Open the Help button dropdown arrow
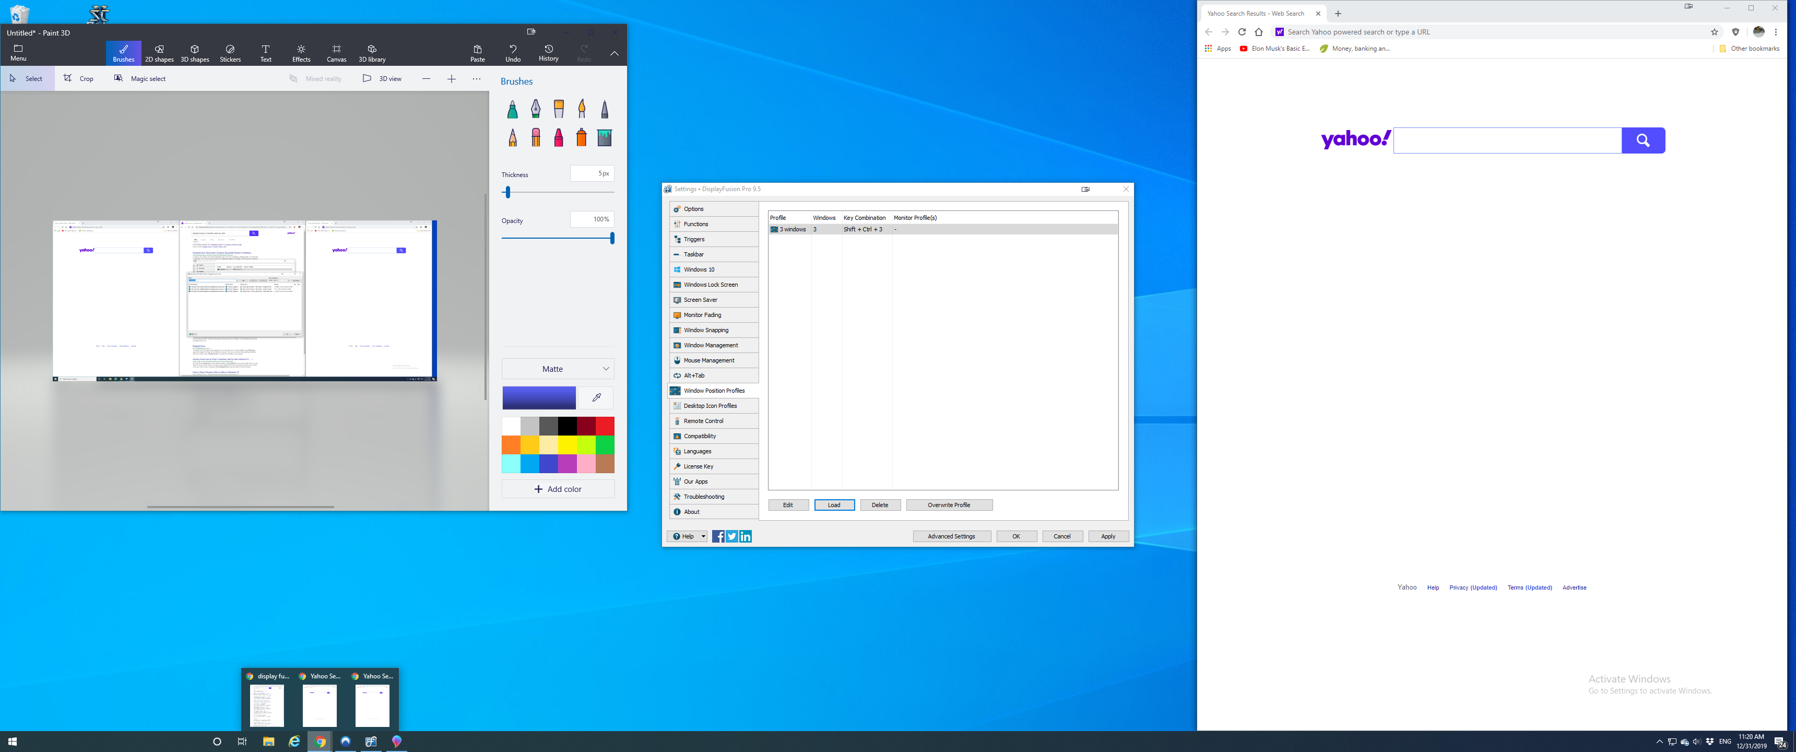The width and height of the screenshot is (1796, 752). click(x=703, y=536)
